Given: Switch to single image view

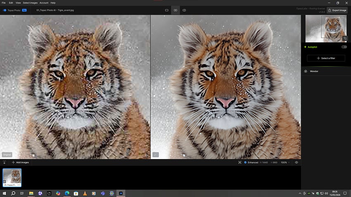Looking at the screenshot, I should pos(166,10).
